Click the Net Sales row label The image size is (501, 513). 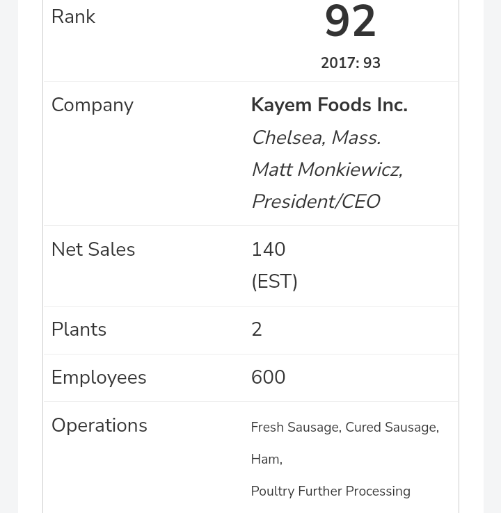coord(93,250)
